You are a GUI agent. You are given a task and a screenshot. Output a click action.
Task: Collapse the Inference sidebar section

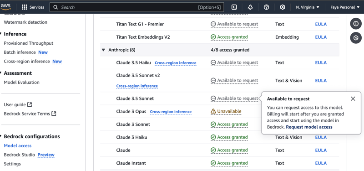pyautogui.click(x=1, y=34)
